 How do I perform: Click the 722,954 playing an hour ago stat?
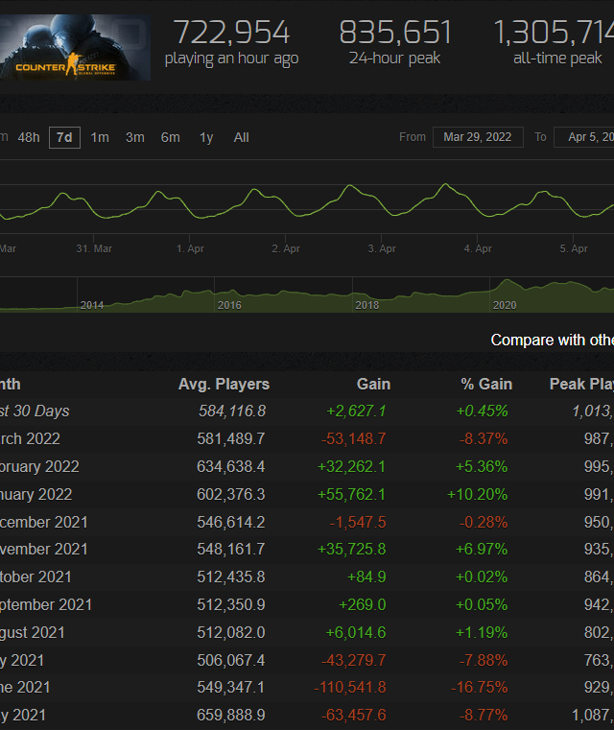click(231, 33)
